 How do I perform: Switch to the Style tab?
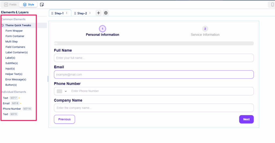[28, 5]
